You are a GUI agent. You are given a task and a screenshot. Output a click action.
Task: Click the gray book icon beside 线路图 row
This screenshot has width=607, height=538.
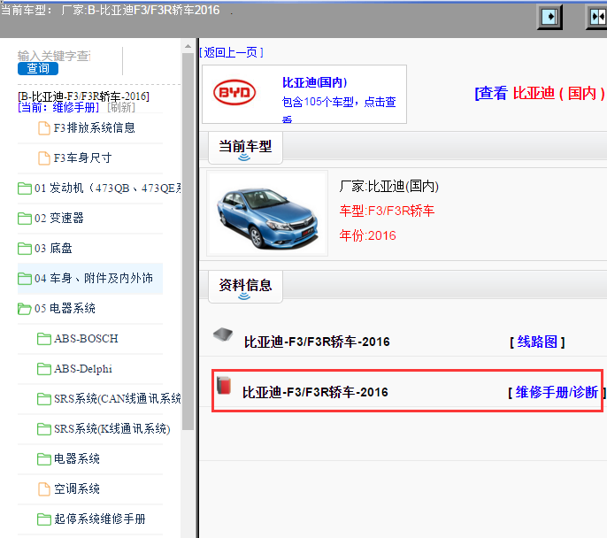(223, 334)
